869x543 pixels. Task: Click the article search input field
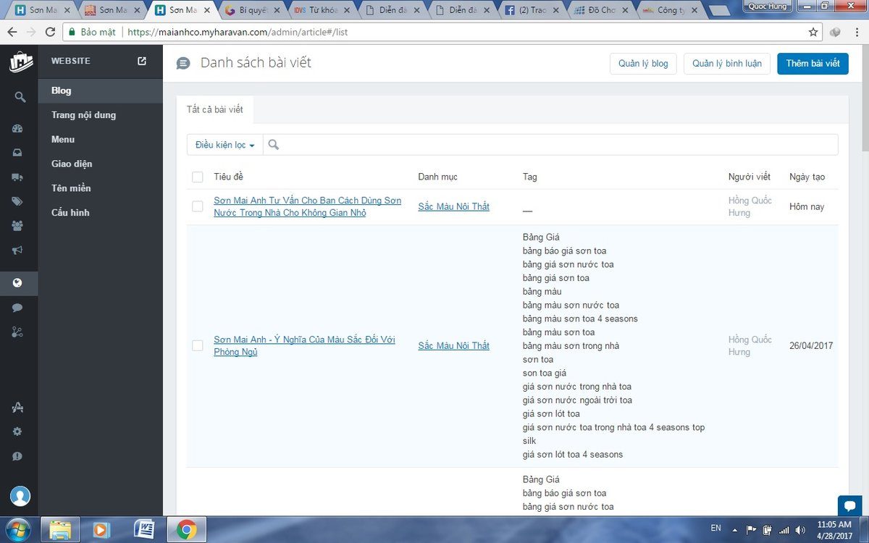(550, 145)
